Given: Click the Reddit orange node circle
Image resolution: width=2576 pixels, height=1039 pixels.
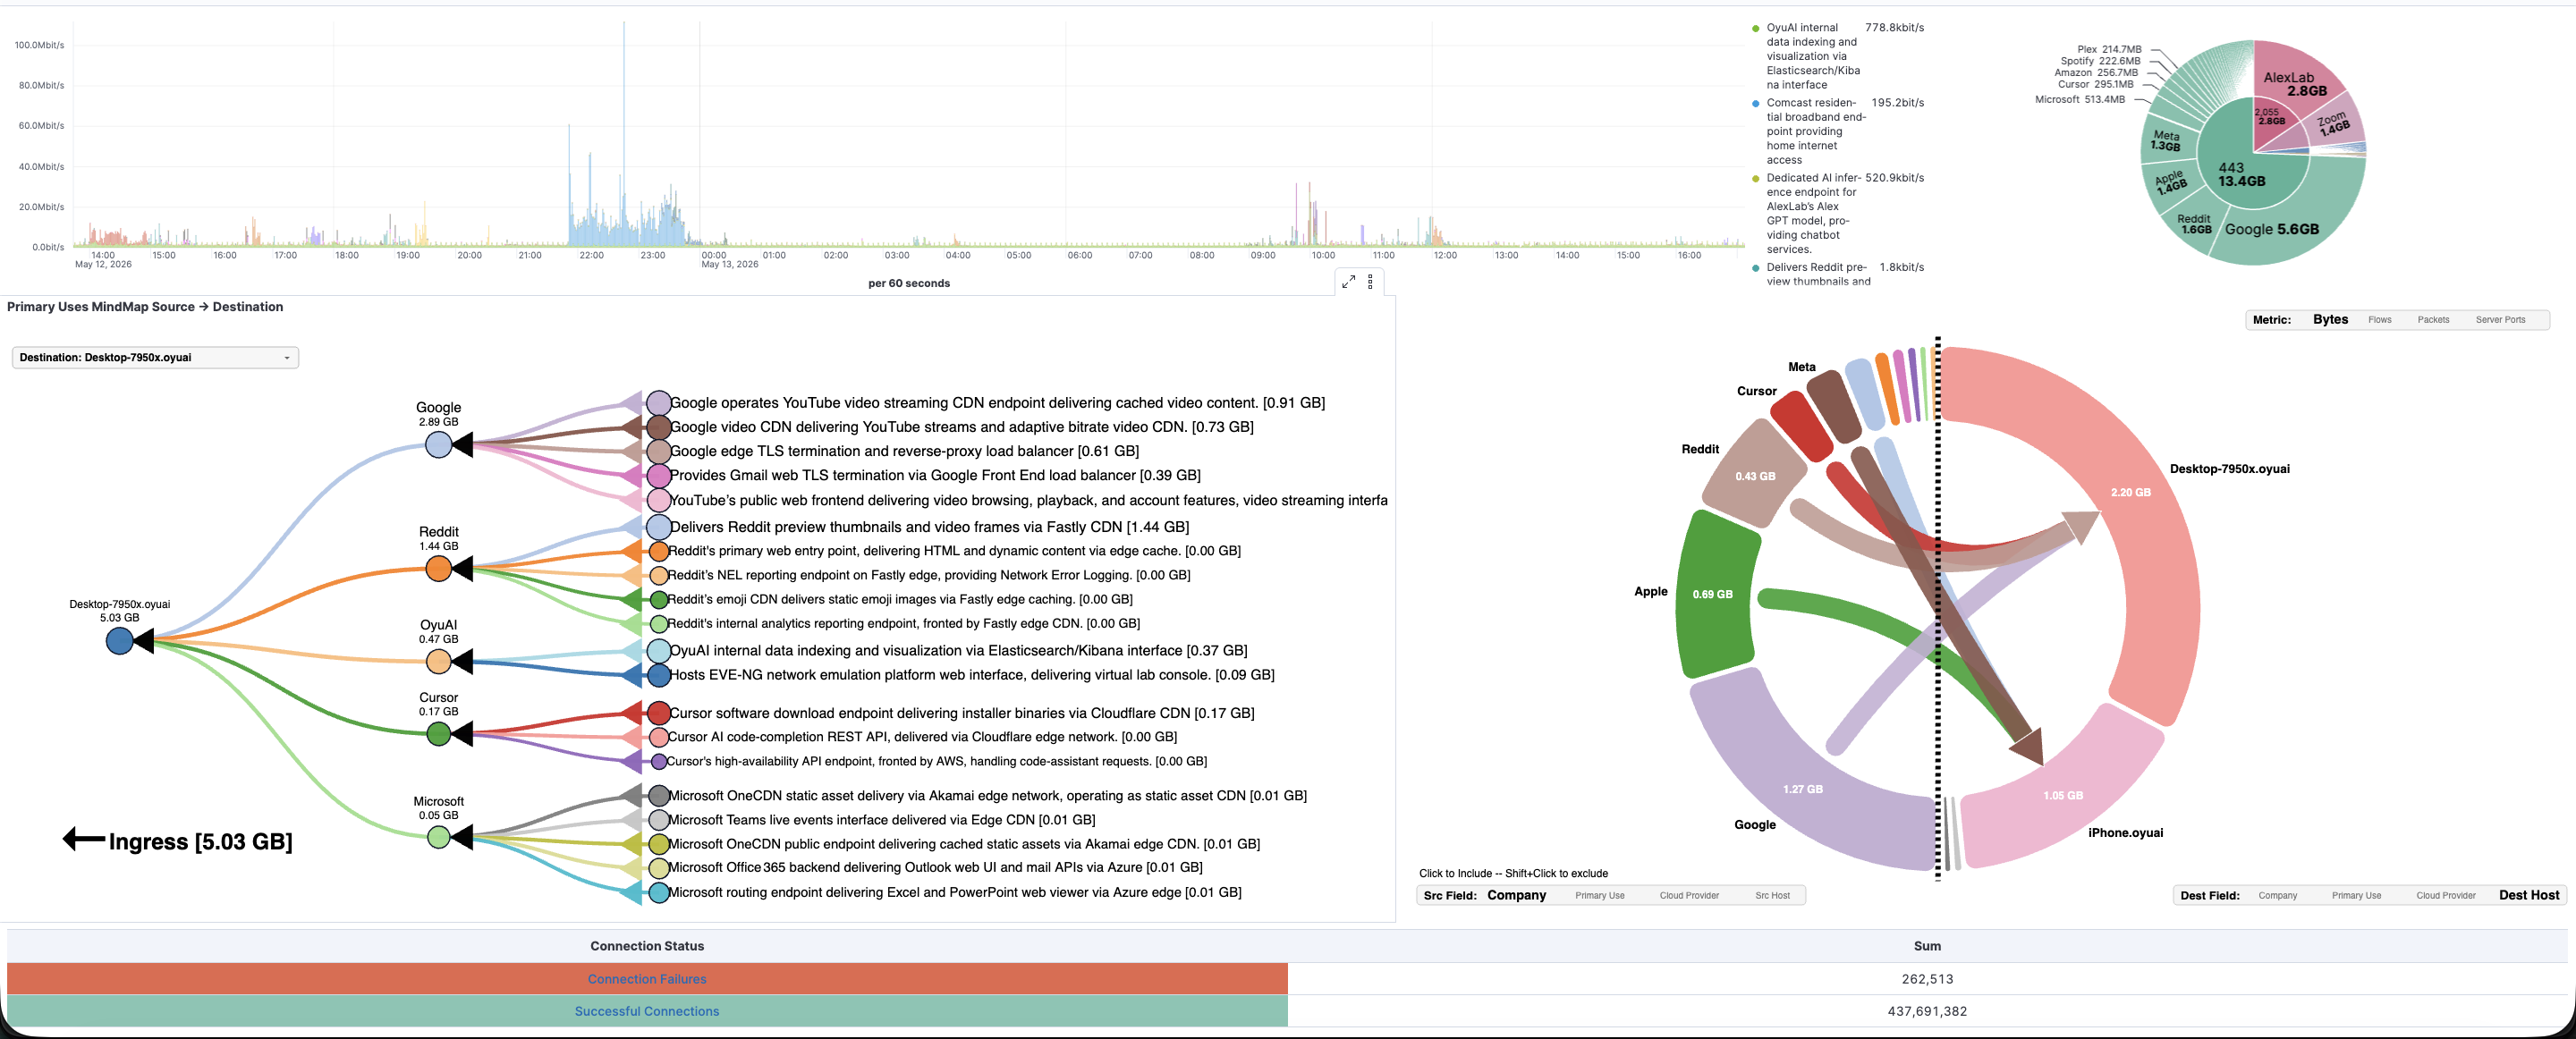Looking at the screenshot, I should coord(438,569).
